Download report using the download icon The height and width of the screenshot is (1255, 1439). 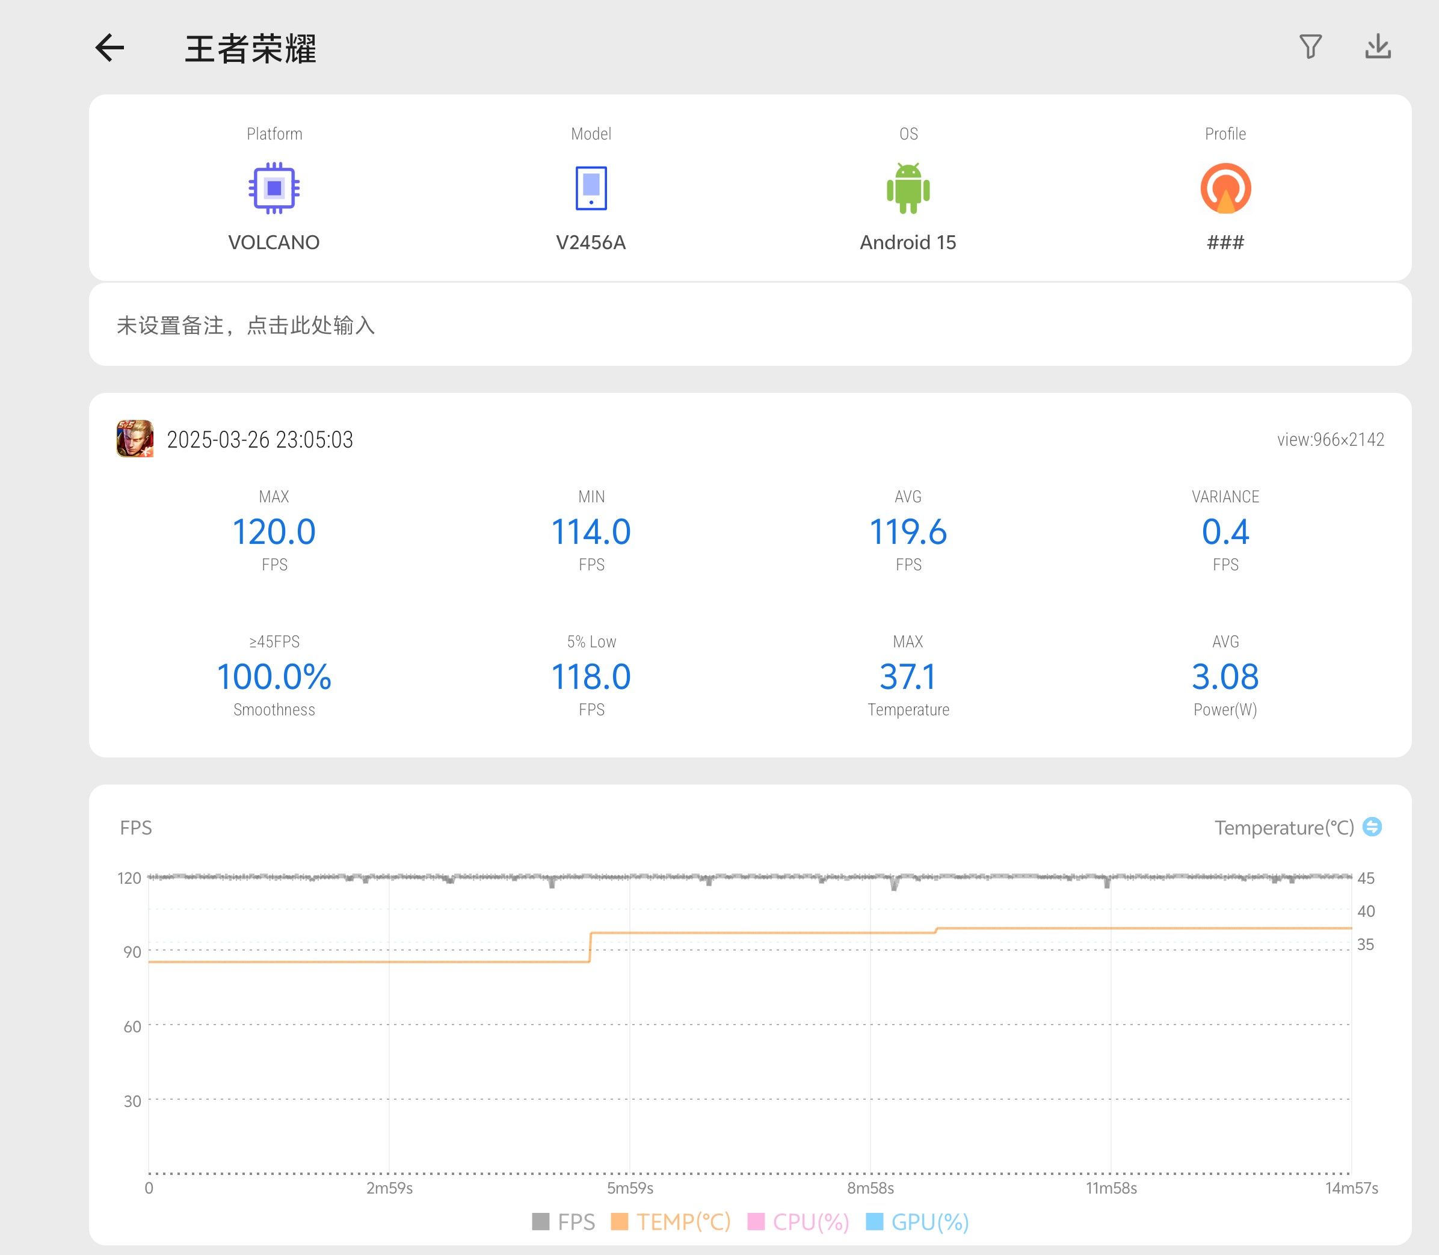1378,46
